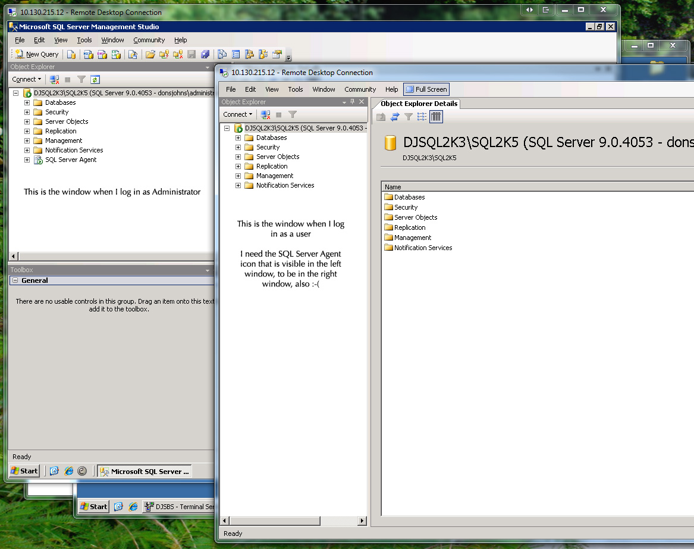Expand Replication node in user window

point(238,166)
